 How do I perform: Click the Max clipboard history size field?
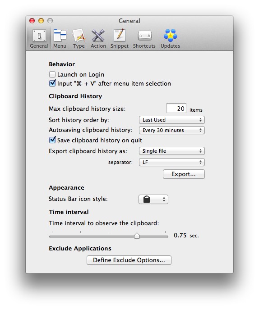pos(176,108)
